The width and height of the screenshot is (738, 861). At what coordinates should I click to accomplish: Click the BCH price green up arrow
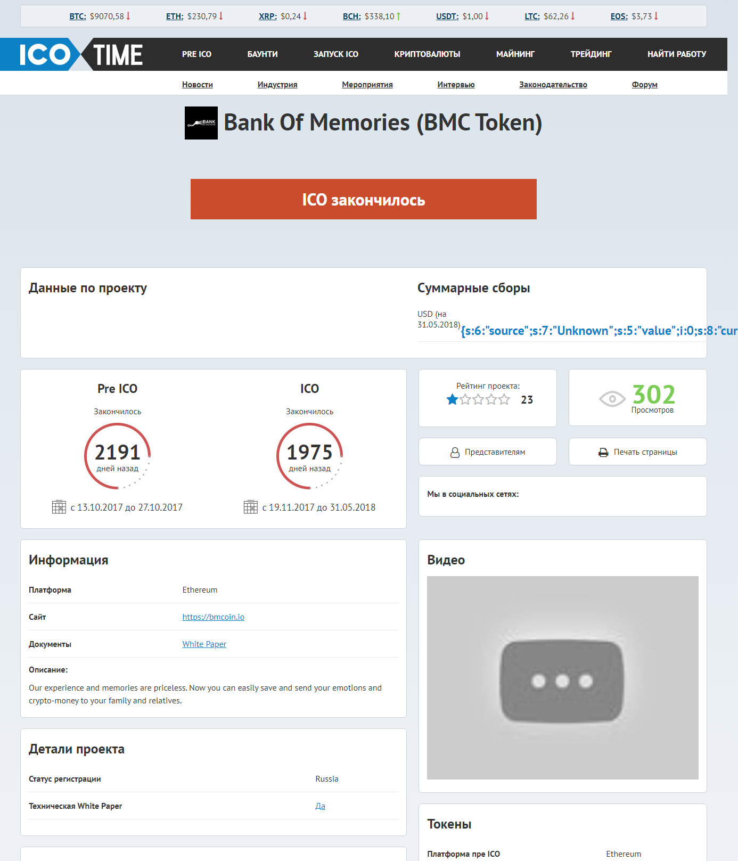398,16
